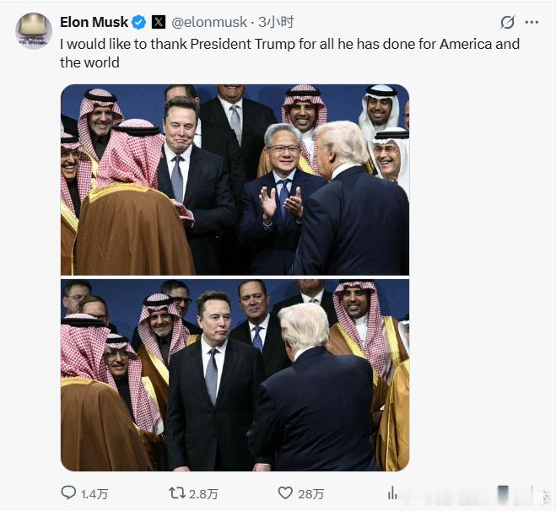Open Elon Musk's profile avatar
Image resolution: width=556 pixels, height=511 pixels.
click(x=34, y=31)
